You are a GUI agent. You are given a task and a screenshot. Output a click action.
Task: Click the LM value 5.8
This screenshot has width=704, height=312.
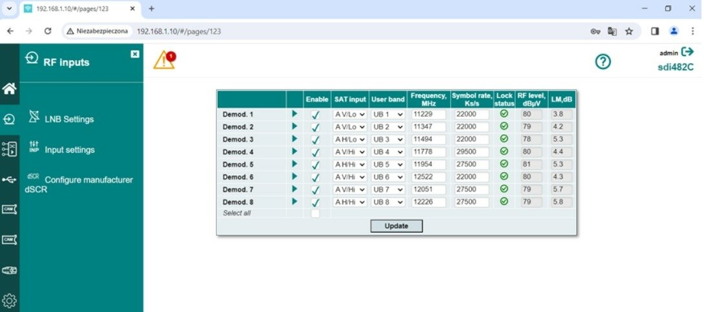[x=562, y=202]
